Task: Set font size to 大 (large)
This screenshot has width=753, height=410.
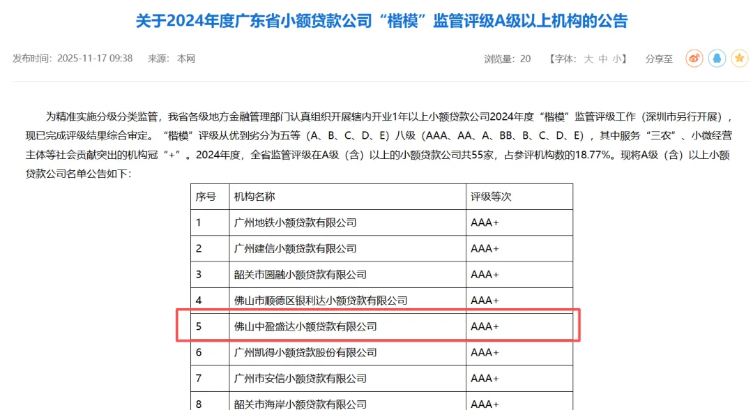Action: pos(588,59)
